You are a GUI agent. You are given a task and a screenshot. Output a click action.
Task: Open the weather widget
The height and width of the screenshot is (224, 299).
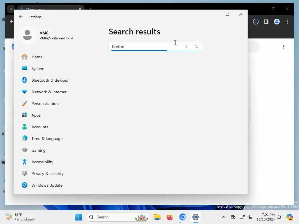[x=20, y=217]
